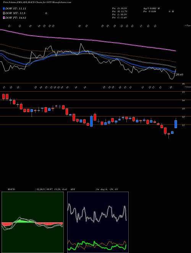Viewport: 191px width, 253px height.
Task: Click the 'Pre C: 11.49' close value
Action: pos(120,18)
